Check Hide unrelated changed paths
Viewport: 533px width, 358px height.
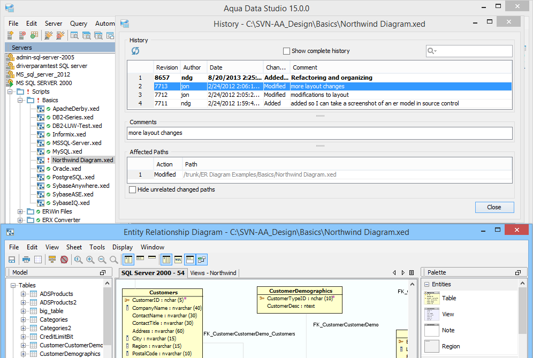pyautogui.click(x=133, y=190)
